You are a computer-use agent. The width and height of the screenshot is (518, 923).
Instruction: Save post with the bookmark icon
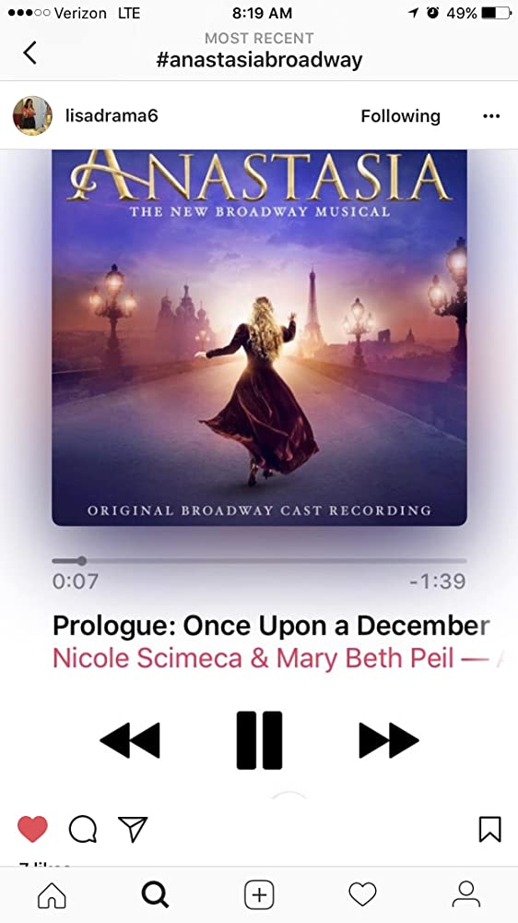pos(489,829)
